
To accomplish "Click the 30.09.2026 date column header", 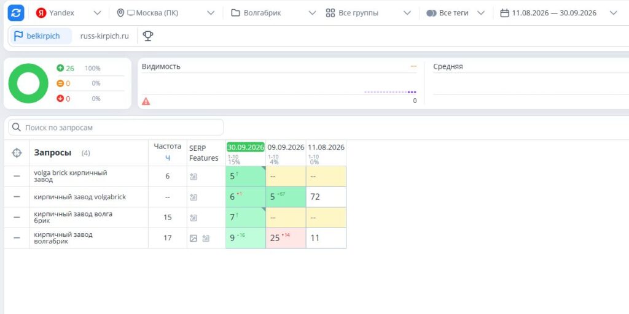I will 246,147.
